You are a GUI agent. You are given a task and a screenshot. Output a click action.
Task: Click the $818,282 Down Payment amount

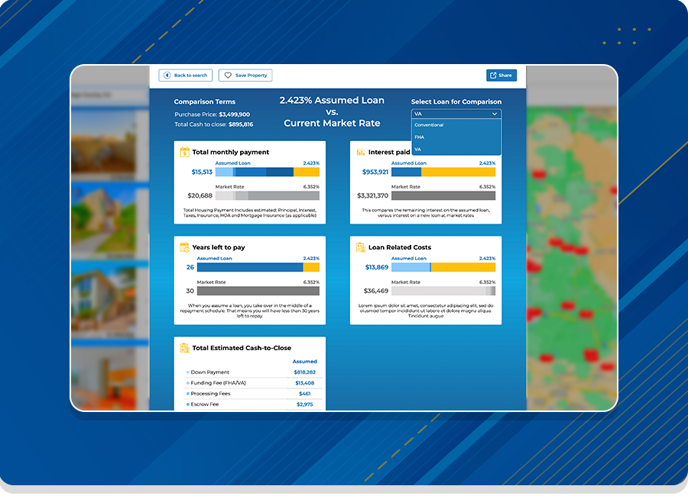[x=304, y=372]
